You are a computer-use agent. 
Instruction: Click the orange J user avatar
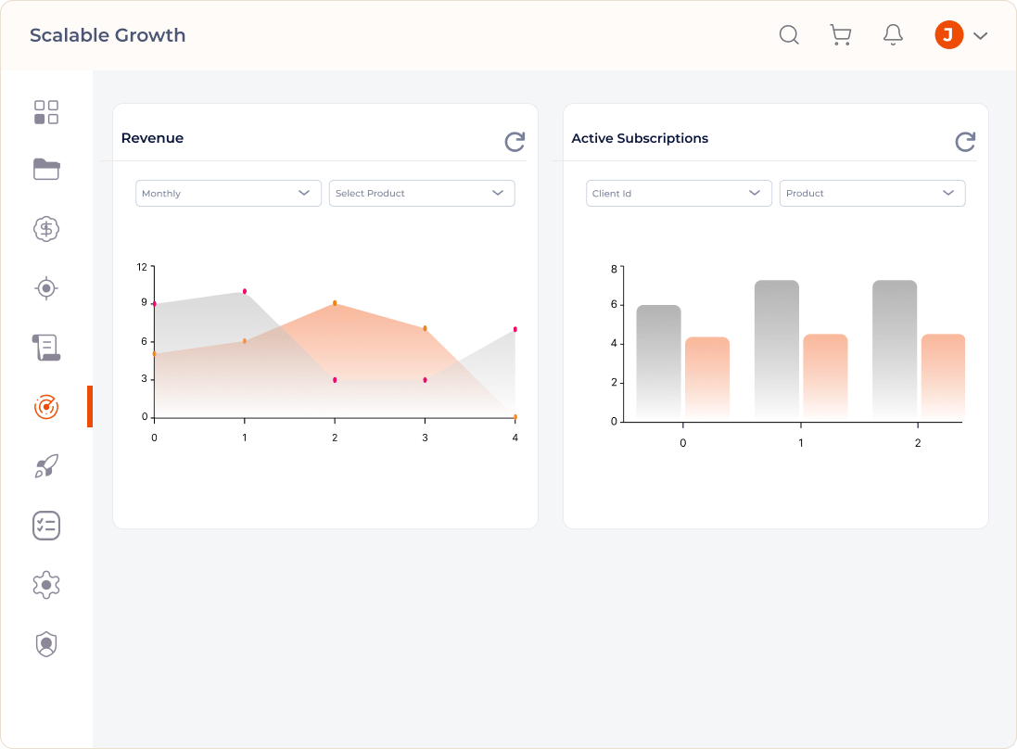[x=948, y=35]
